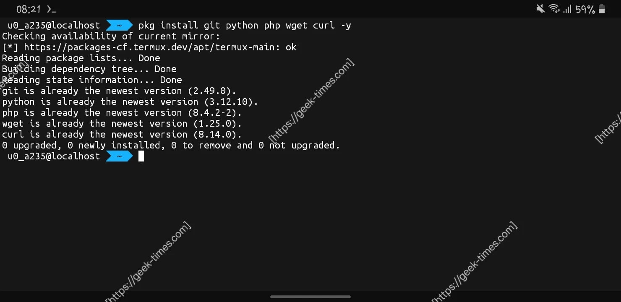Click the terminal cursor block

point(141,156)
